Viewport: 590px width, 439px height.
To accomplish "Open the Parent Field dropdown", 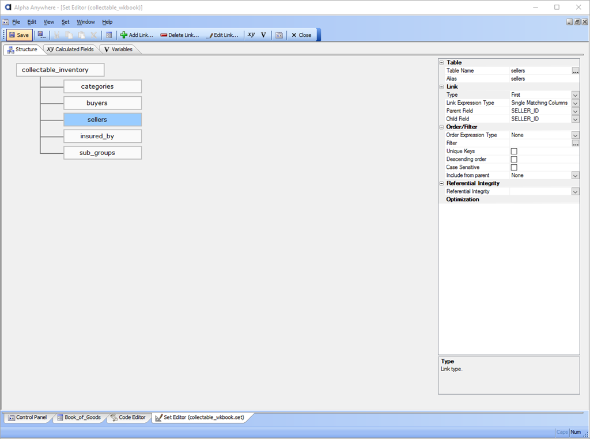I will (x=575, y=111).
